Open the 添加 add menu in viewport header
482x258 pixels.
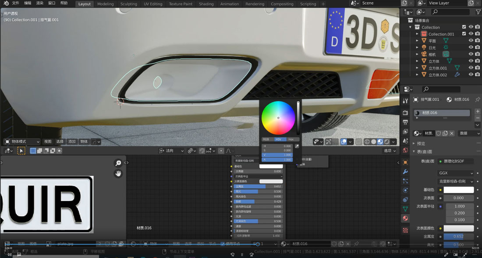pos(72,142)
